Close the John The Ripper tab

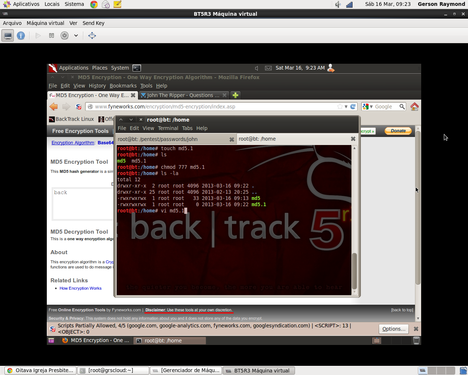click(224, 95)
